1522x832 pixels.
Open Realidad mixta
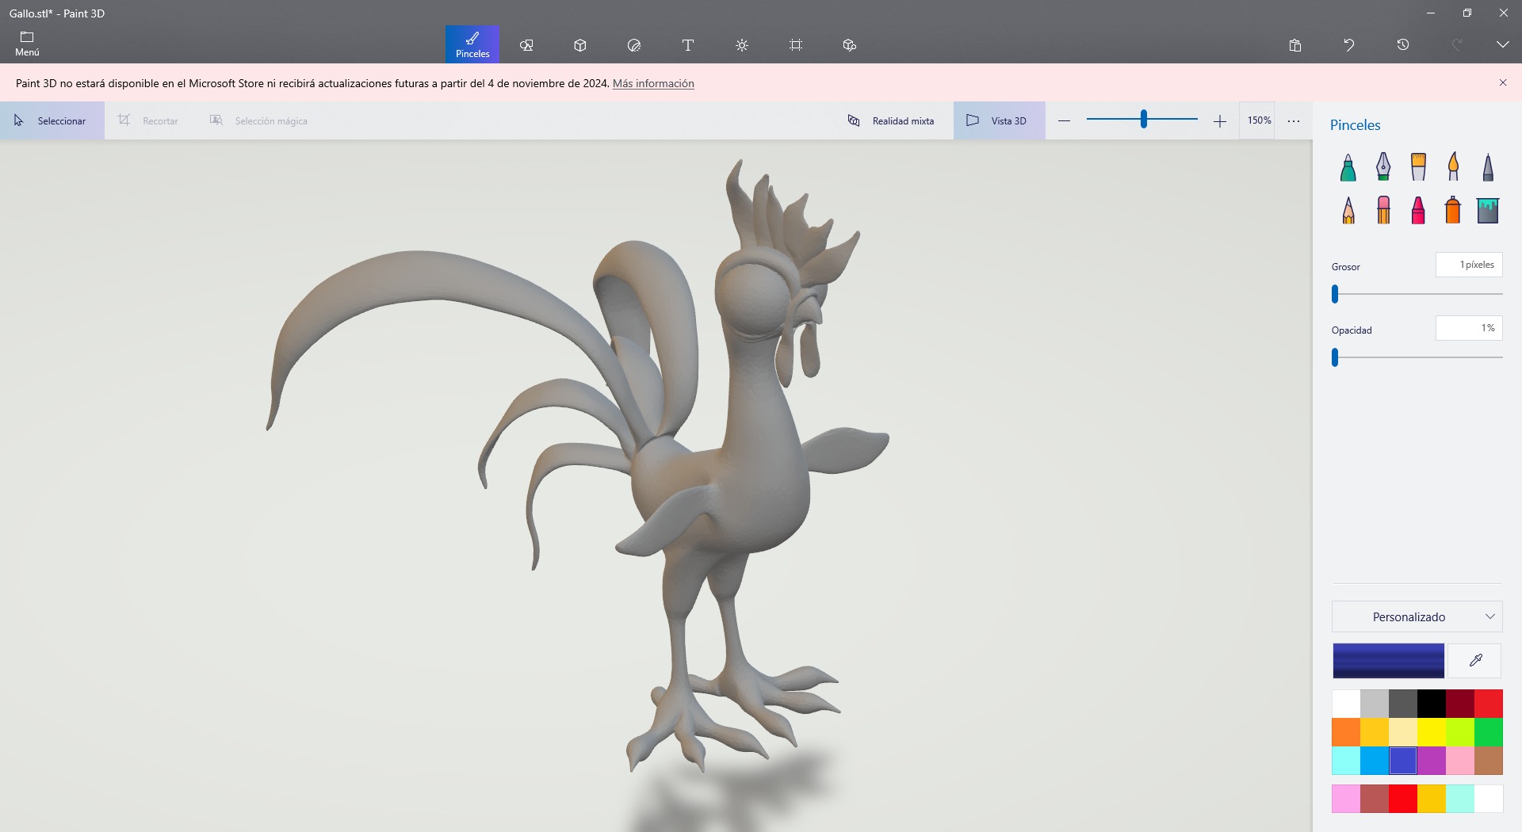[891, 120]
